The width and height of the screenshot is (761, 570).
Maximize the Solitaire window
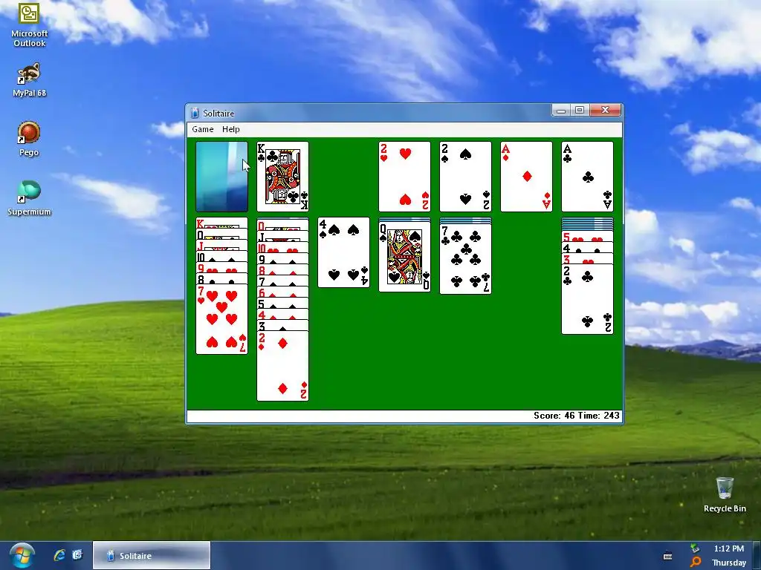pyautogui.click(x=580, y=111)
